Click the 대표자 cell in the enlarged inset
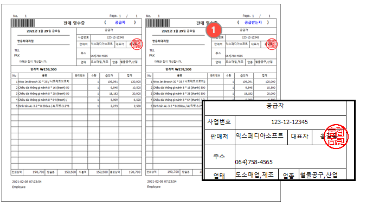 [x=300, y=137]
